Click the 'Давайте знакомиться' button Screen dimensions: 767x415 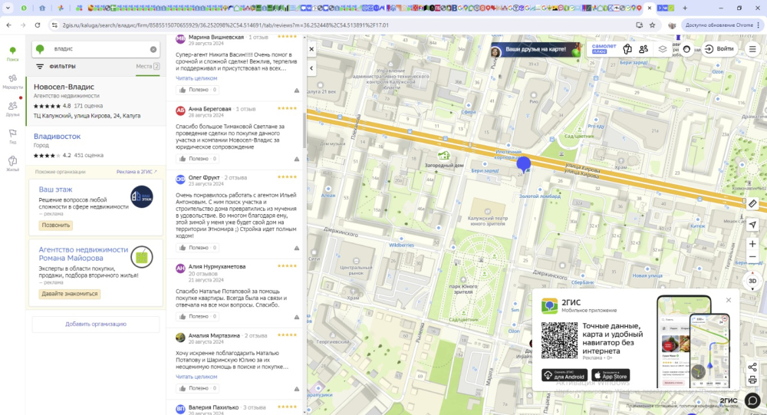click(x=70, y=294)
